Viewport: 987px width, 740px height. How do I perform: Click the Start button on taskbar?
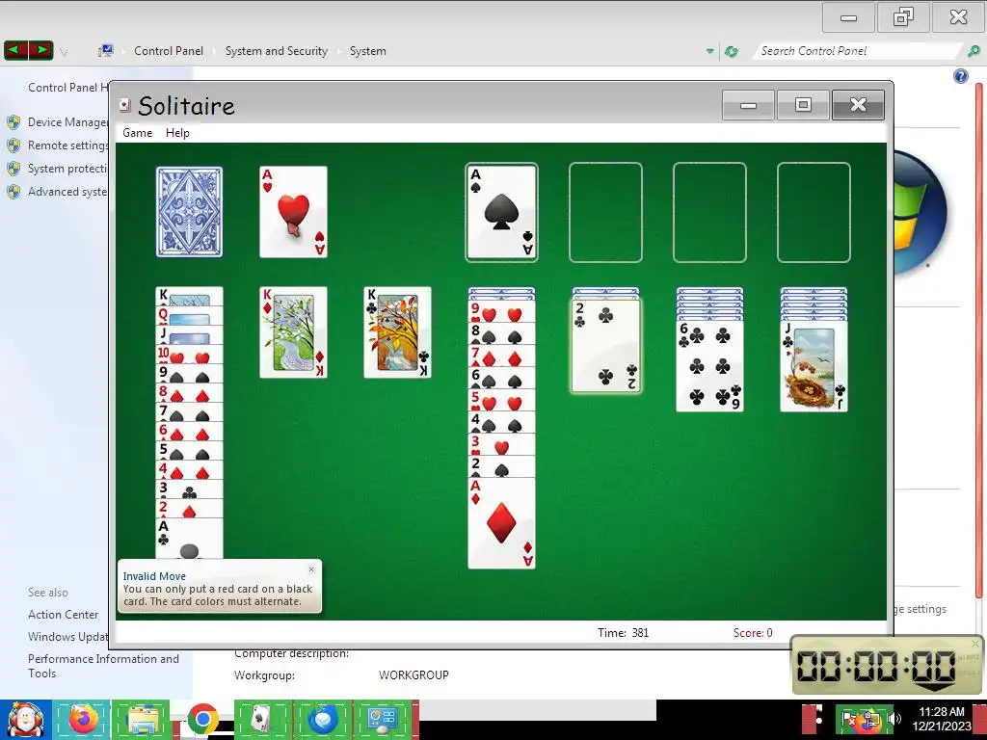click(25, 719)
